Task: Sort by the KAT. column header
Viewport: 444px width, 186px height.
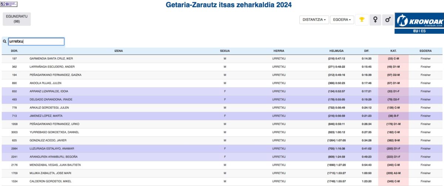Action: 393,51
